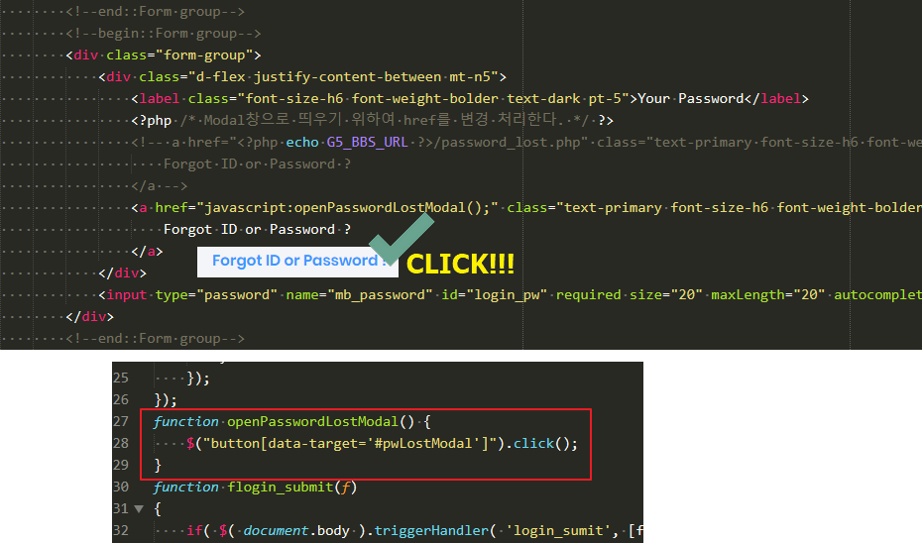Image resolution: width=922 pixels, height=543 pixels.
Task: Click "document" keyword on line 32
Action: 277,531
